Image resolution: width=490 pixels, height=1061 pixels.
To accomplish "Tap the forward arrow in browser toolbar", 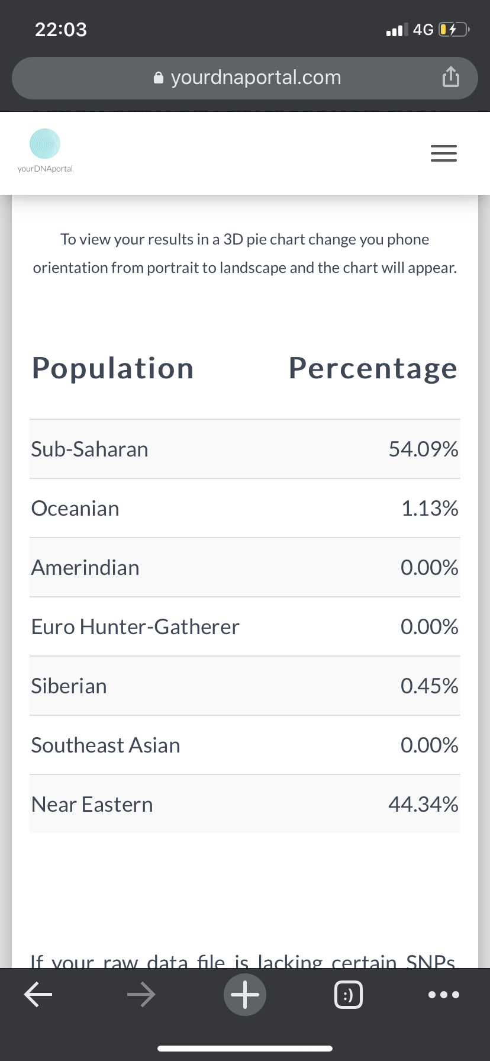I will [x=141, y=994].
